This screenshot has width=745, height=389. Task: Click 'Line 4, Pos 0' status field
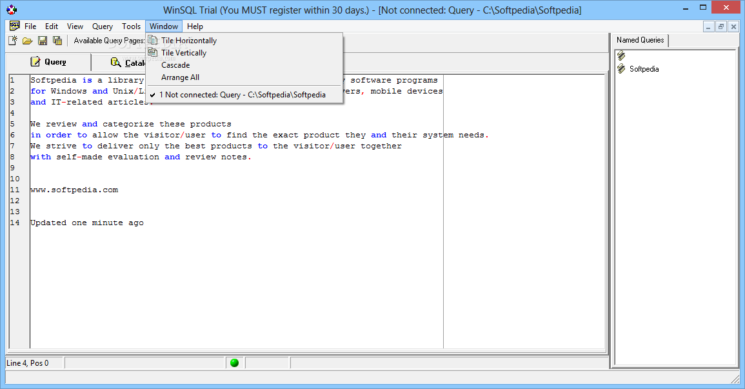click(x=34, y=363)
